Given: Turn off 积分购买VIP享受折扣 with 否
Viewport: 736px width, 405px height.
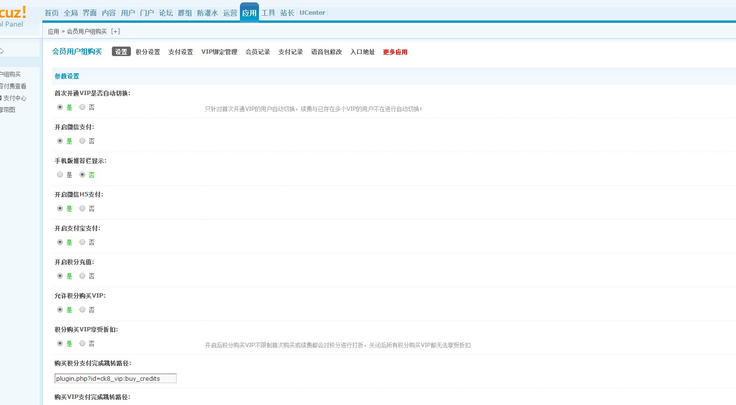Looking at the screenshot, I should coord(82,344).
